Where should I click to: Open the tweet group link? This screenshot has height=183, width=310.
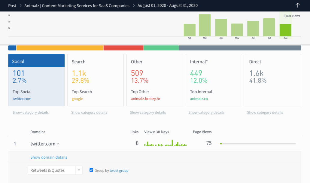[119, 170]
